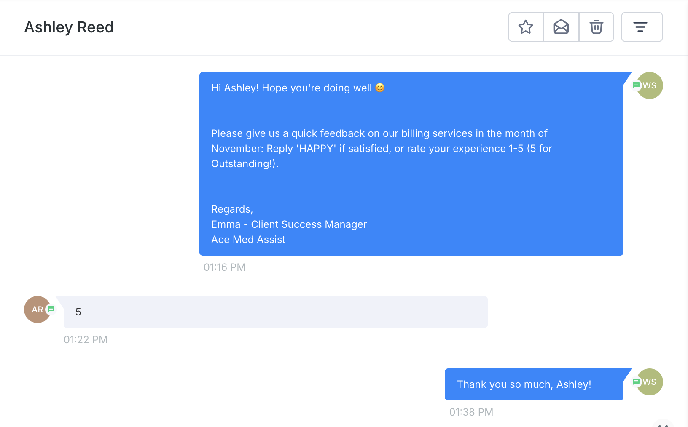Click the "Ace Med Assist" signature line
Viewport: 688px width, 427px height.
click(x=248, y=240)
